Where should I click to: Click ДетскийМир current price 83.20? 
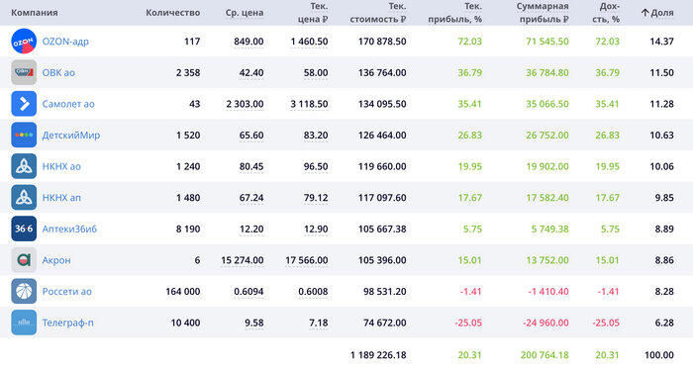pos(316,136)
